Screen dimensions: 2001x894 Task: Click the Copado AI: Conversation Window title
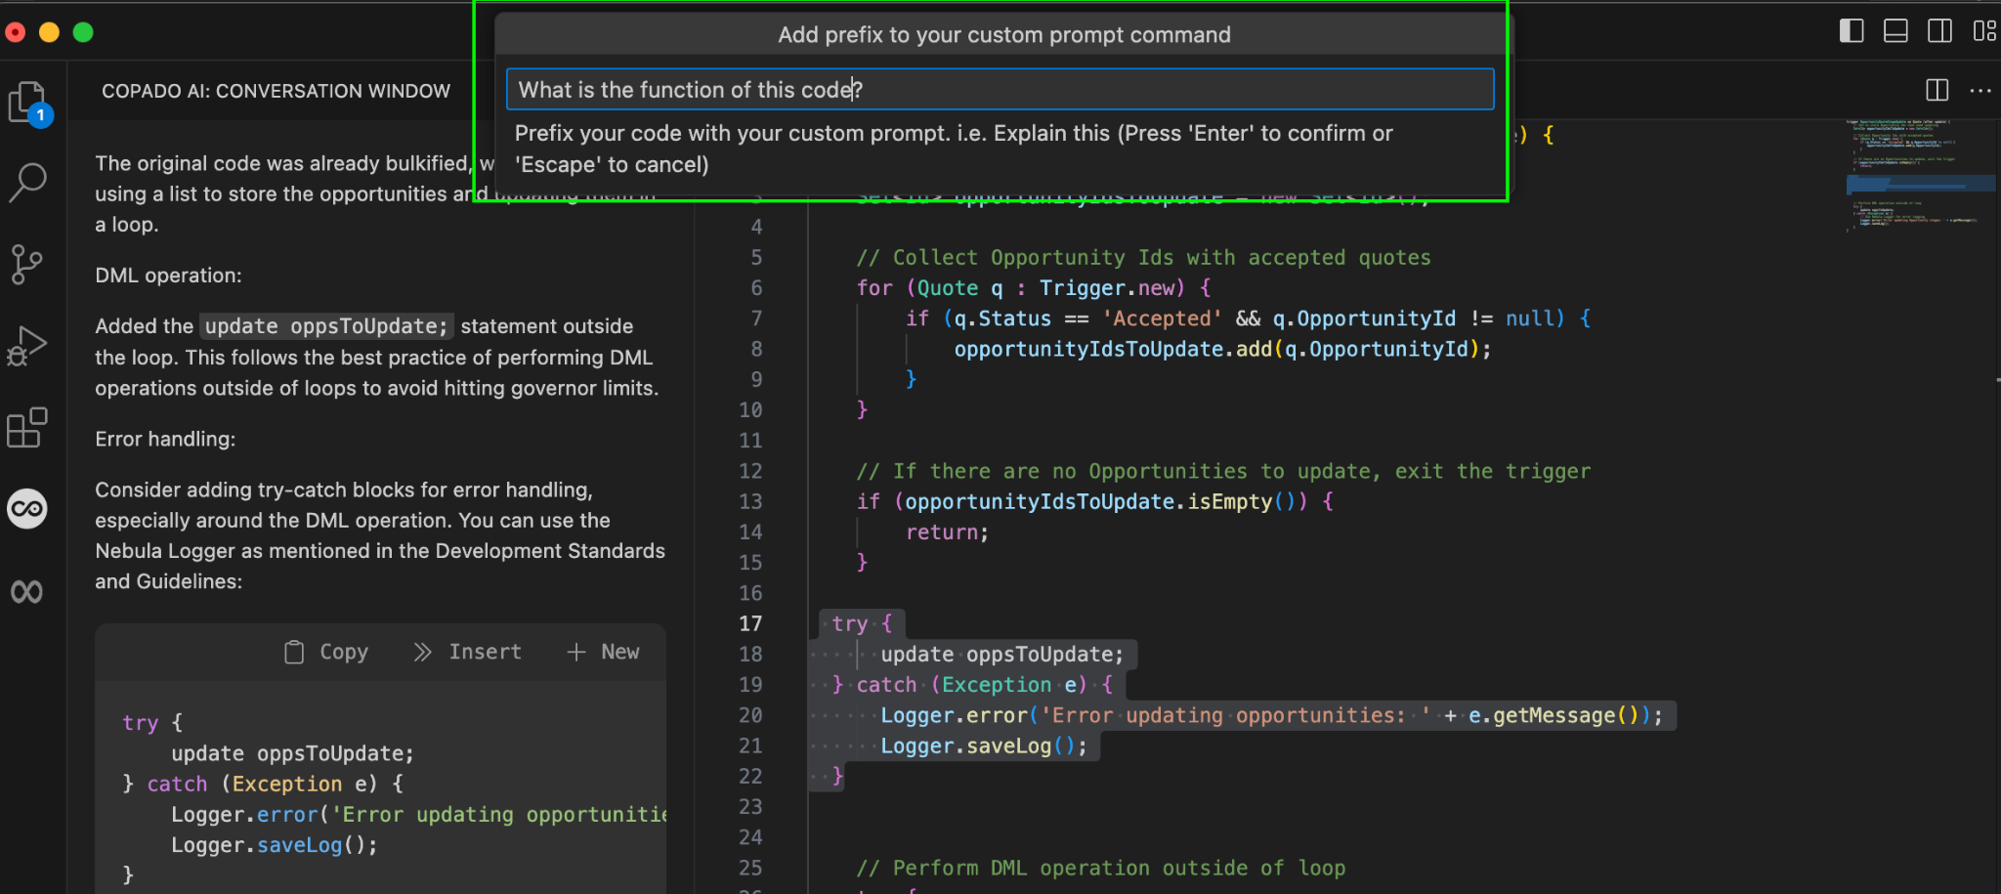276,91
